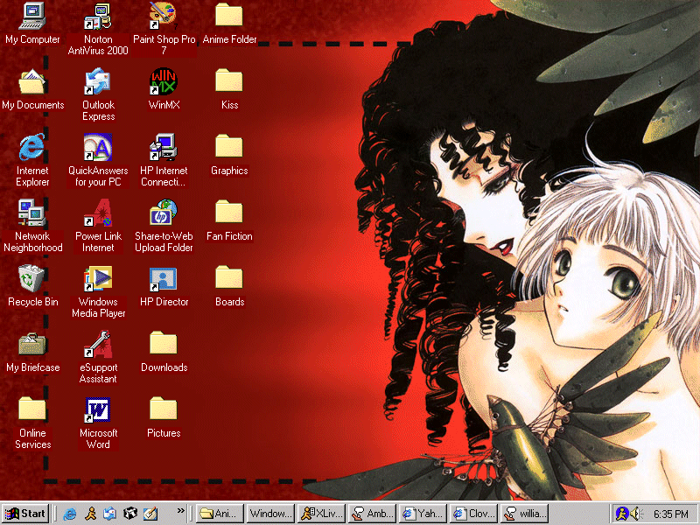Switch to Ani... folder taskbar button
Viewport: 700px width, 525px height.
click(x=220, y=514)
